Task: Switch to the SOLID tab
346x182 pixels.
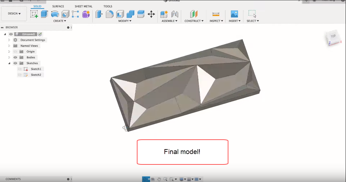Action: pos(37,7)
